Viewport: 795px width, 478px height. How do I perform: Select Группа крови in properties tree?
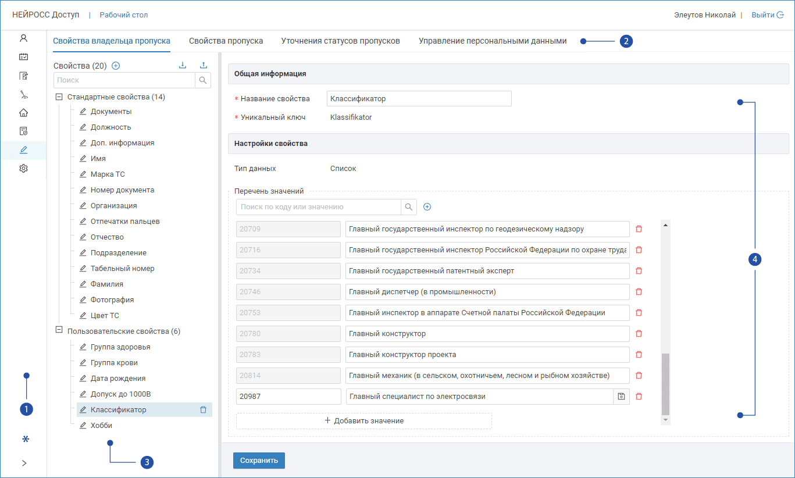pos(114,363)
